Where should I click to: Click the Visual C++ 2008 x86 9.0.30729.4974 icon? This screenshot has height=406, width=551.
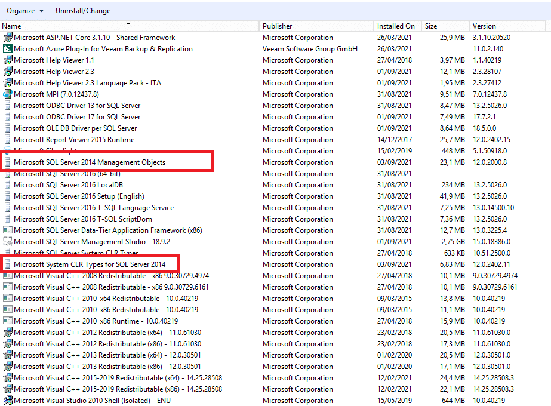click(7, 276)
